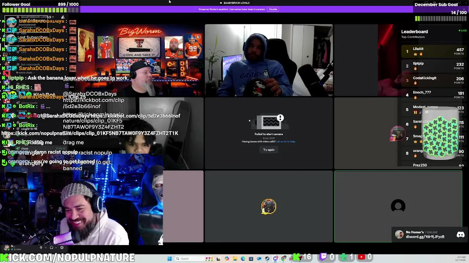Click the BAABYBROOK LOYALS window title
The width and height of the screenshot is (469, 263).
(x=236, y=3)
